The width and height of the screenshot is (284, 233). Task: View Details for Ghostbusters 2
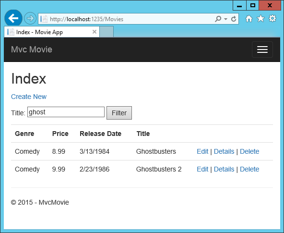[224, 169]
